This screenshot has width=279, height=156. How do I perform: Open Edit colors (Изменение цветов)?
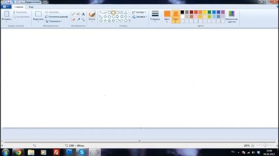[x=231, y=16]
